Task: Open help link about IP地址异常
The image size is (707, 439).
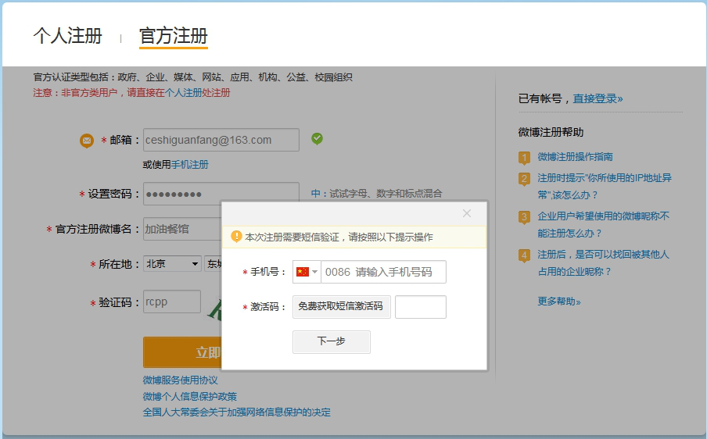Action: coord(605,187)
